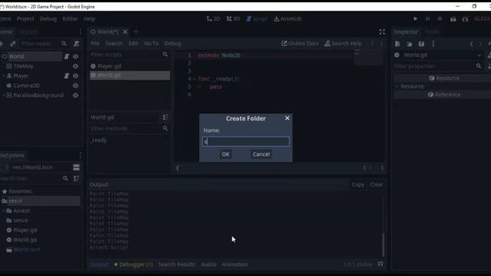491x276 pixels.
Task: Open script editor Search menu
Action: pyautogui.click(x=114, y=44)
